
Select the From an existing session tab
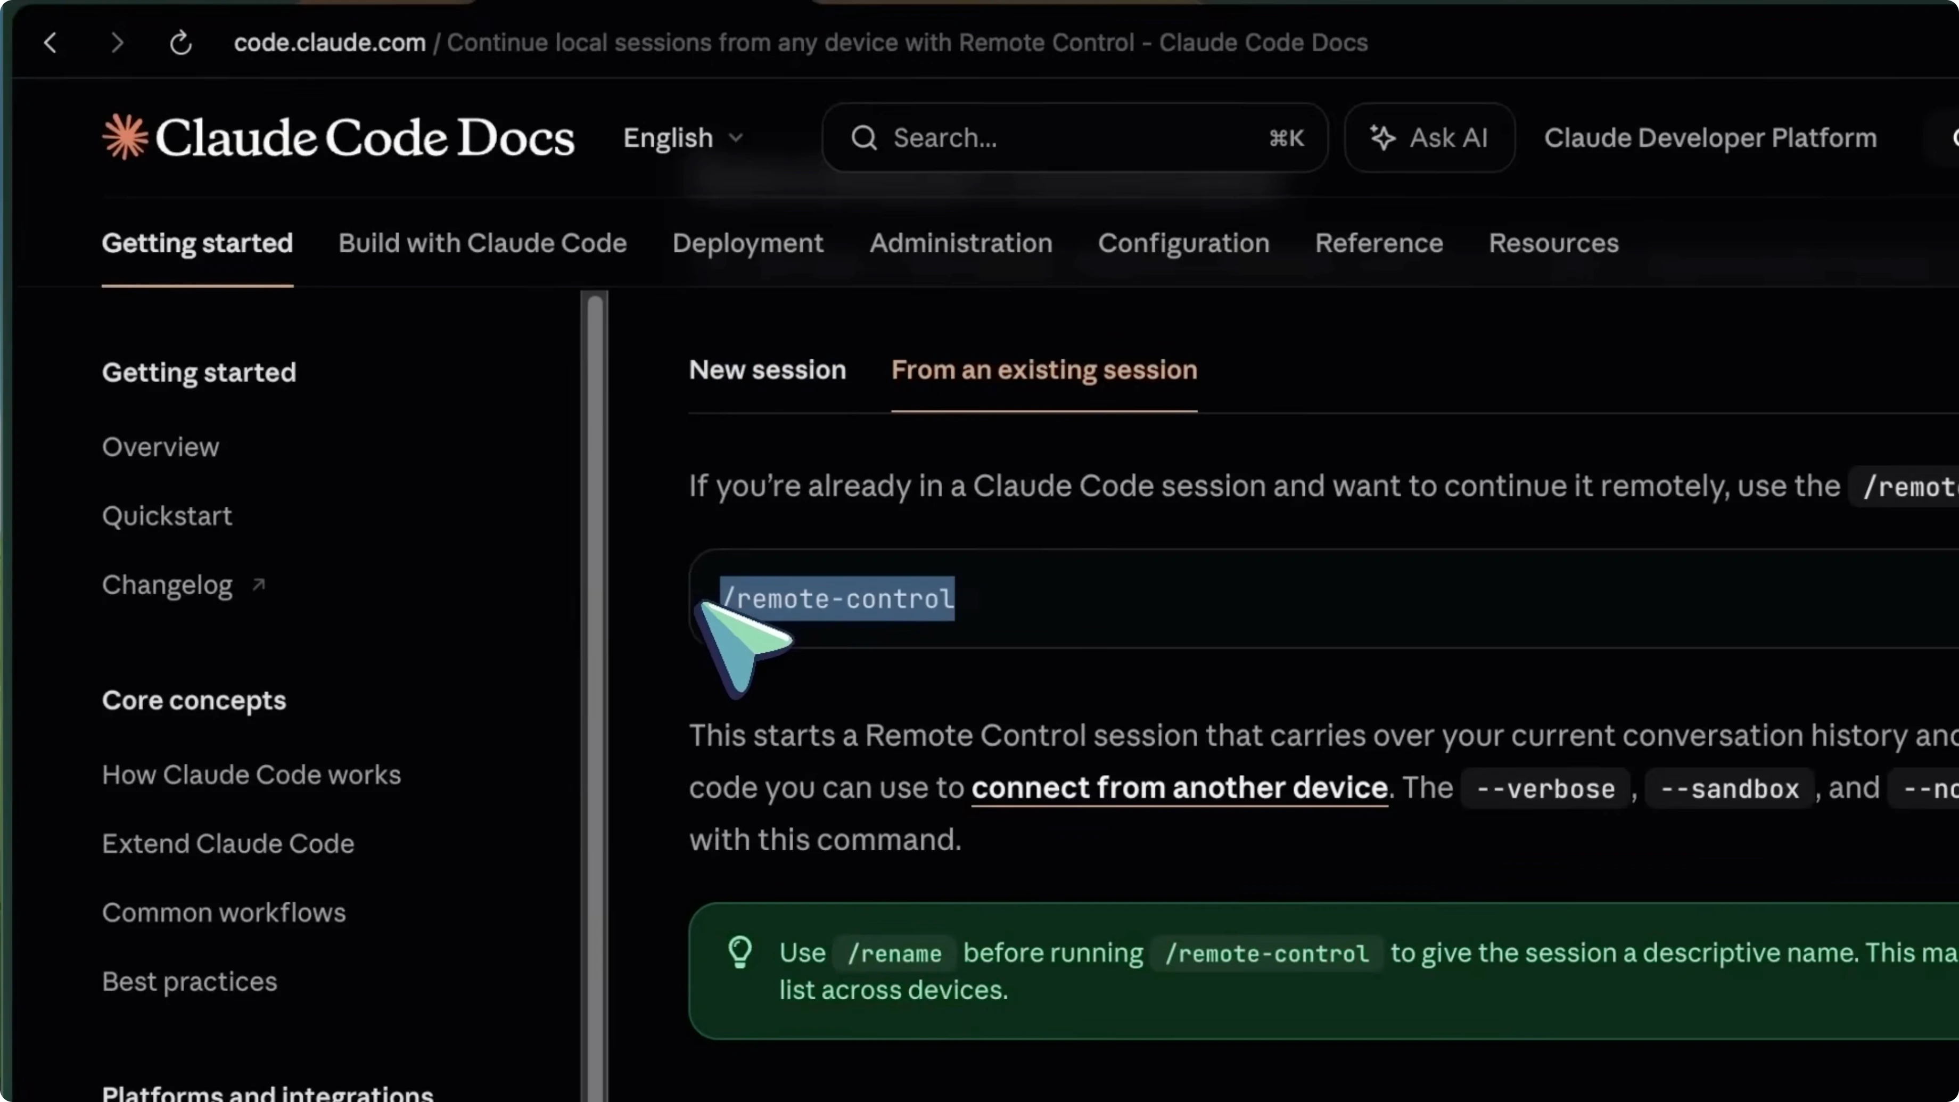point(1044,371)
